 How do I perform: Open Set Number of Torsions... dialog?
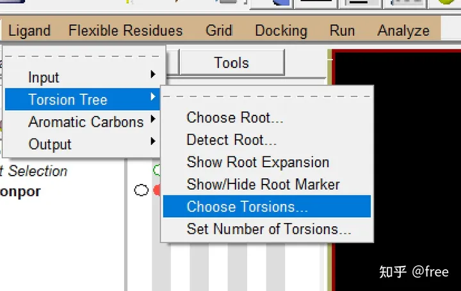tap(270, 229)
